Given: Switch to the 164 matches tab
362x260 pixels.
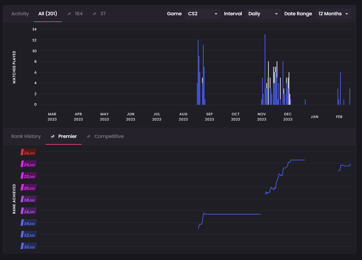Looking at the screenshot, I should (75, 13).
